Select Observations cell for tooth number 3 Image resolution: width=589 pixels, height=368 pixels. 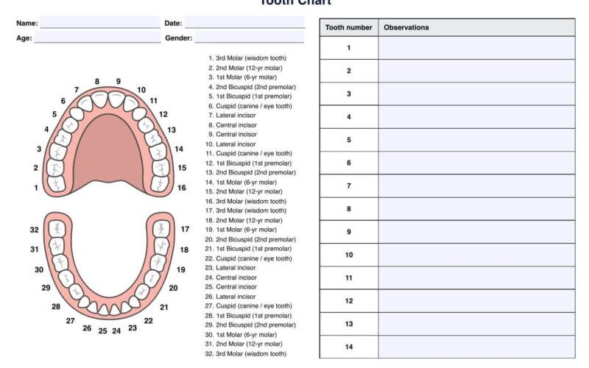click(x=476, y=94)
